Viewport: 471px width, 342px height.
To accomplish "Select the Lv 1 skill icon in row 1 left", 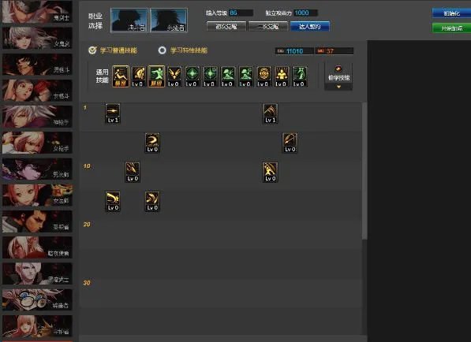I will point(113,113).
